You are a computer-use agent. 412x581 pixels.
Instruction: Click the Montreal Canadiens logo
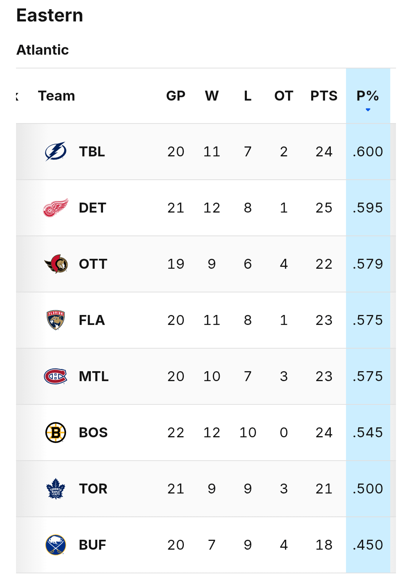56,376
